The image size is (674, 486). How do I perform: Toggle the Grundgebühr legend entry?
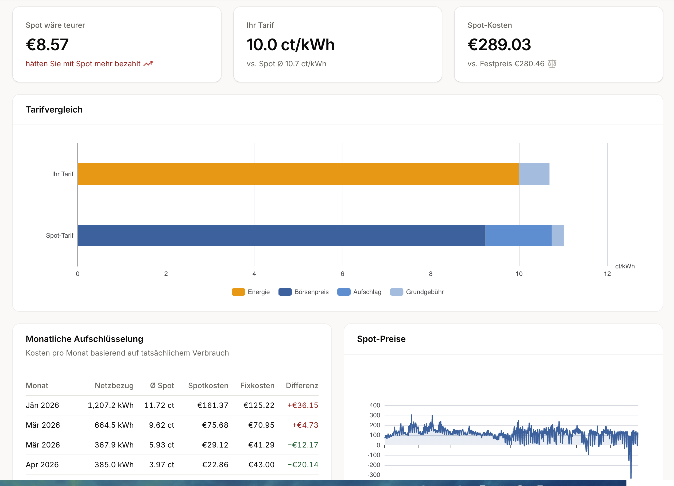click(417, 292)
